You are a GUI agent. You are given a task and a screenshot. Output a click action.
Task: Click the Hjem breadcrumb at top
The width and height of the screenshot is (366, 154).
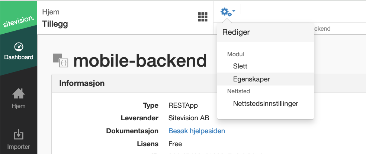pyautogui.click(x=51, y=12)
